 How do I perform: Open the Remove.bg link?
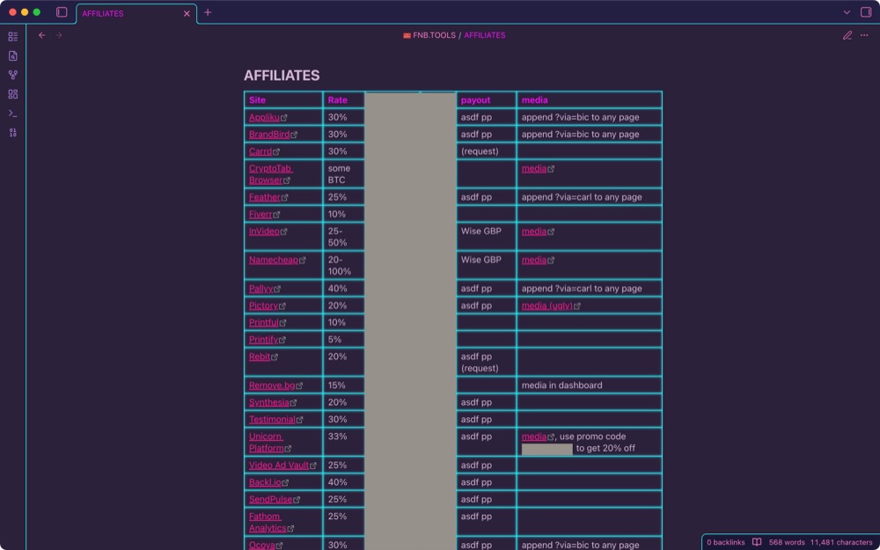point(272,385)
